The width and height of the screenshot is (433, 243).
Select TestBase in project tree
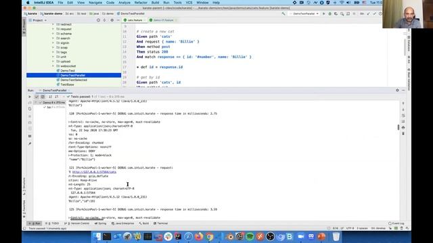point(67,84)
